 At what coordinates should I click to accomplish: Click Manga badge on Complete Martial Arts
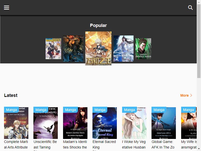[x=11, y=110]
